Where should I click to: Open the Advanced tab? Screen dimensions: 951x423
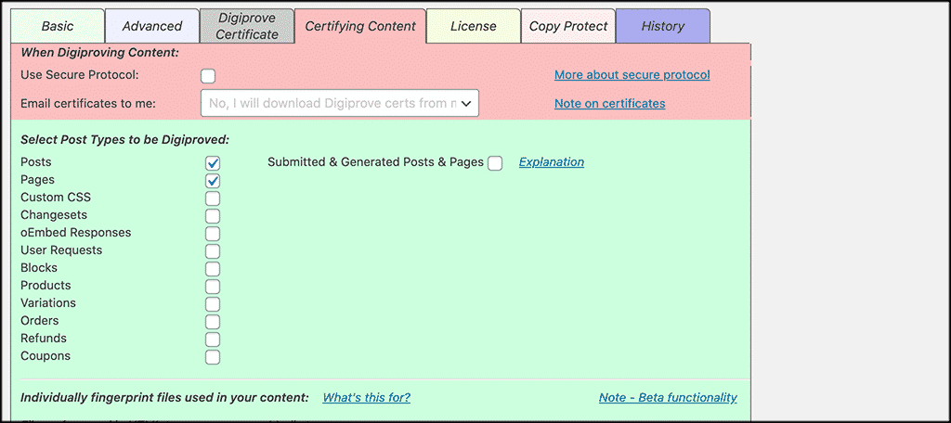pos(152,26)
